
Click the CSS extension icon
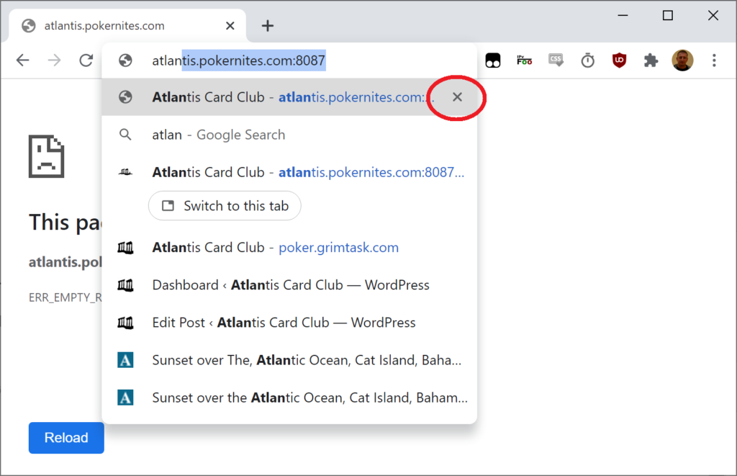pos(556,60)
